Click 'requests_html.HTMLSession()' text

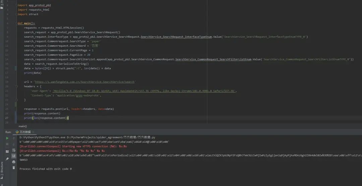63,28
